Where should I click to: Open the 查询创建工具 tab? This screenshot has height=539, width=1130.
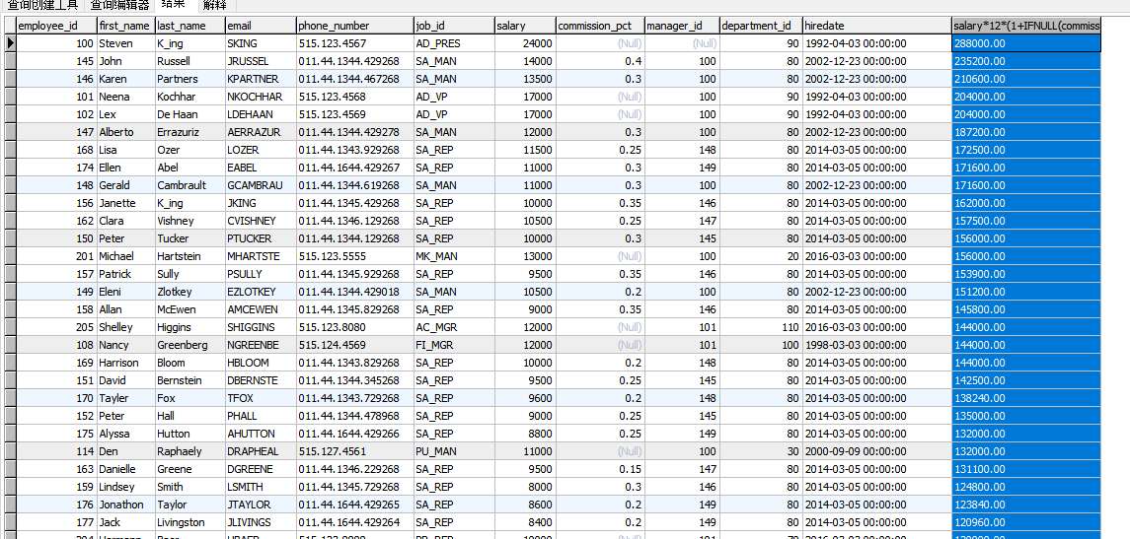pos(42,4)
